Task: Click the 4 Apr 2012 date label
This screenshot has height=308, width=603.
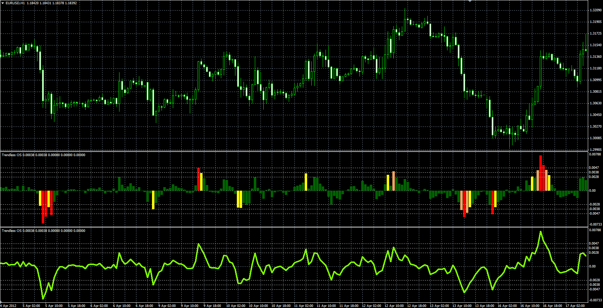Action: [8, 306]
